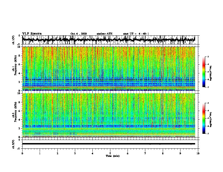
Task: Click the ch.1 spectrogram panel
Action: pyautogui.click(x=109, y=69)
